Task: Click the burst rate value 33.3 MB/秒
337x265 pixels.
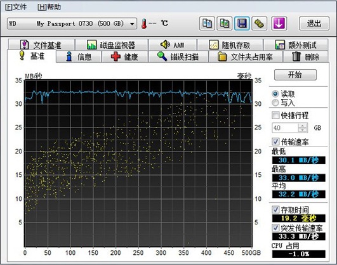Action: [299, 236]
